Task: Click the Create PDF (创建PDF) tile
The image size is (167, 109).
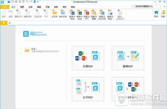Action: tap(88, 58)
